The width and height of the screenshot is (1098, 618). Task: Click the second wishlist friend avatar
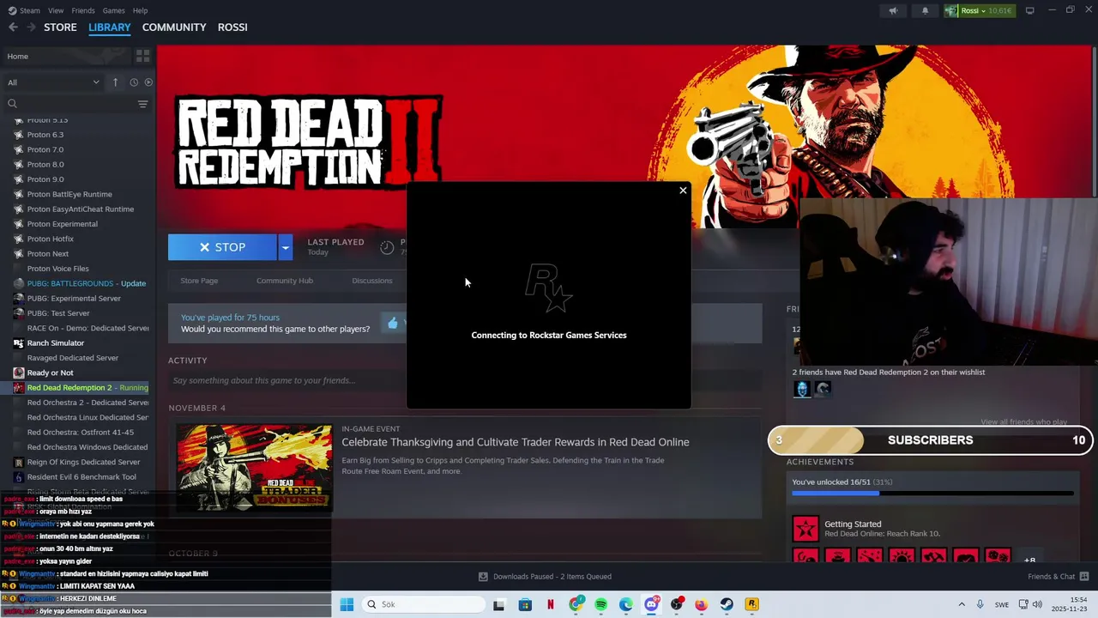(x=823, y=389)
